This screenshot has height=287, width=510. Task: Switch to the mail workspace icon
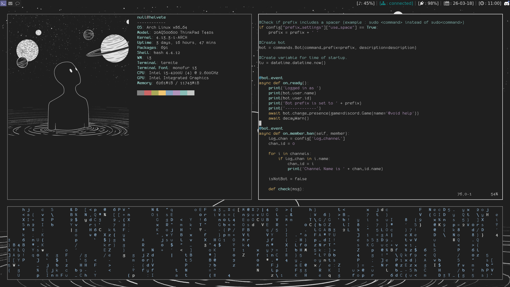click(x=10, y=3)
